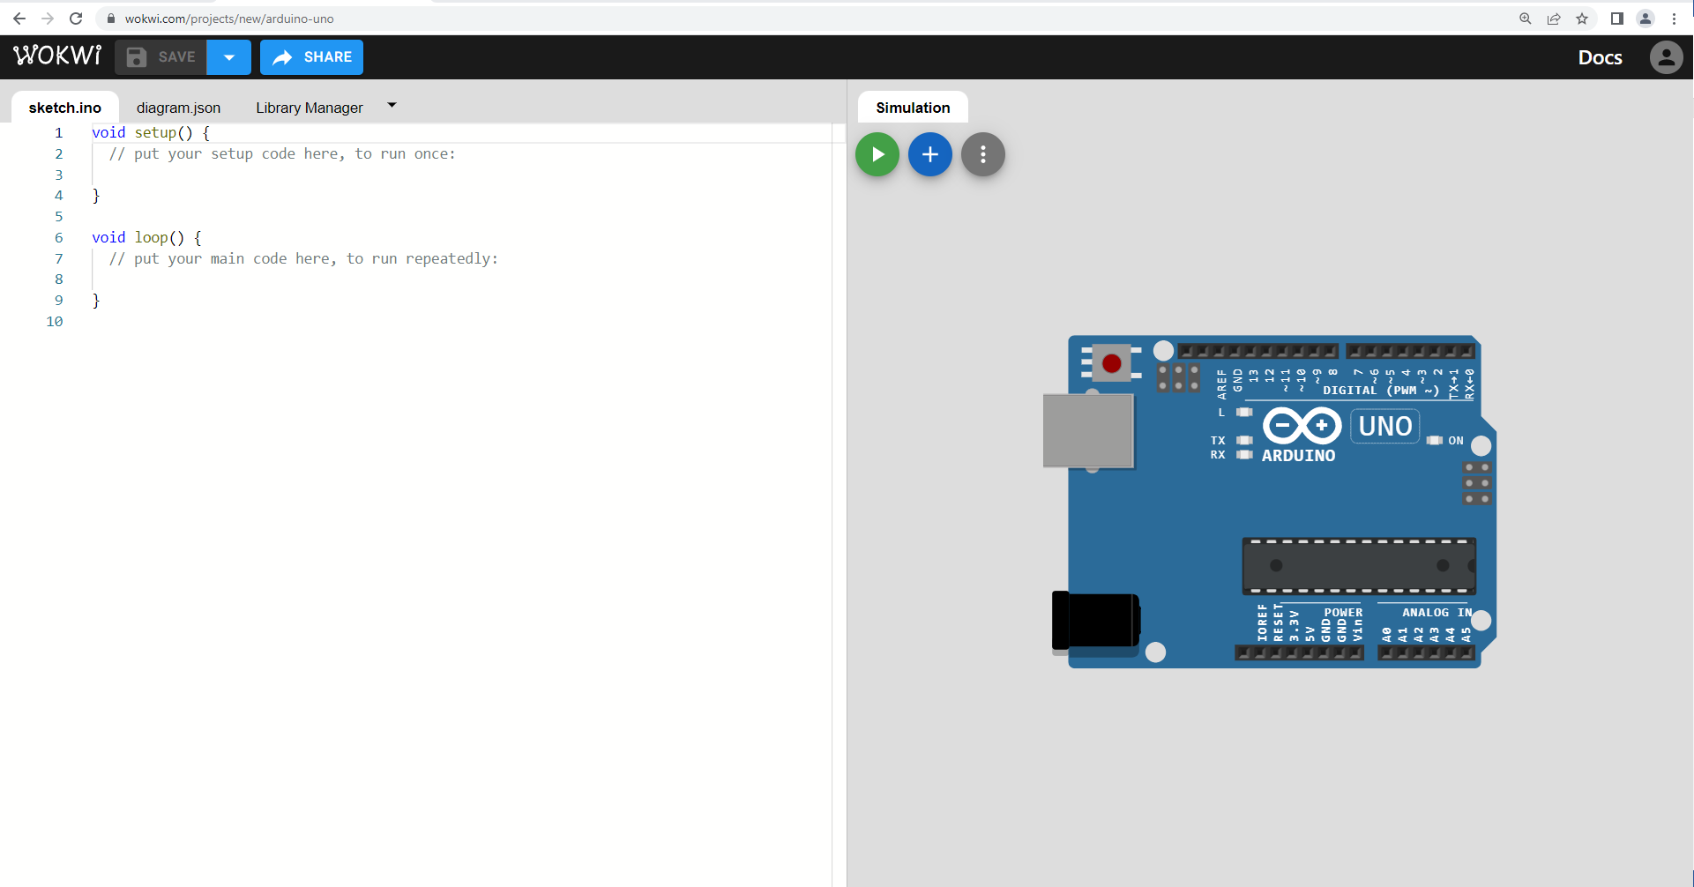The width and height of the screenshot is (1694, 887).
Task: Save the project with SAVE button
Action: click(x=160, y=57)
